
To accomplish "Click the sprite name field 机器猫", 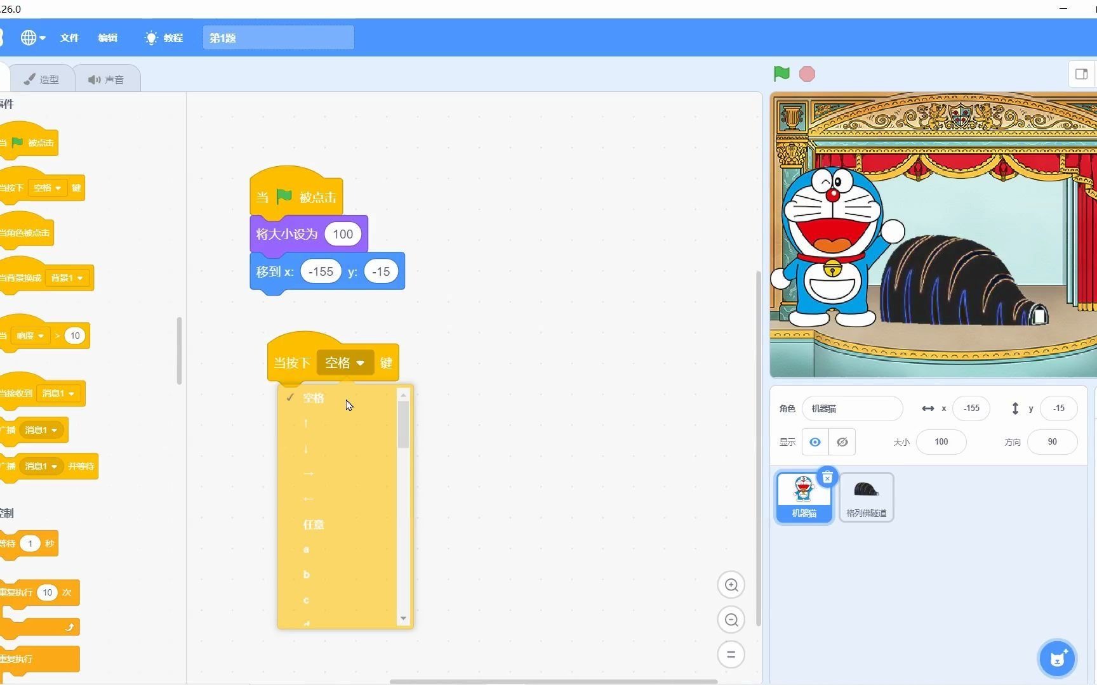I will click(852, 408).
